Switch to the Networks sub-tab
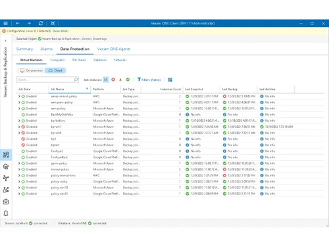This screenshot has height=247, width=329. [x=120, y=60]
